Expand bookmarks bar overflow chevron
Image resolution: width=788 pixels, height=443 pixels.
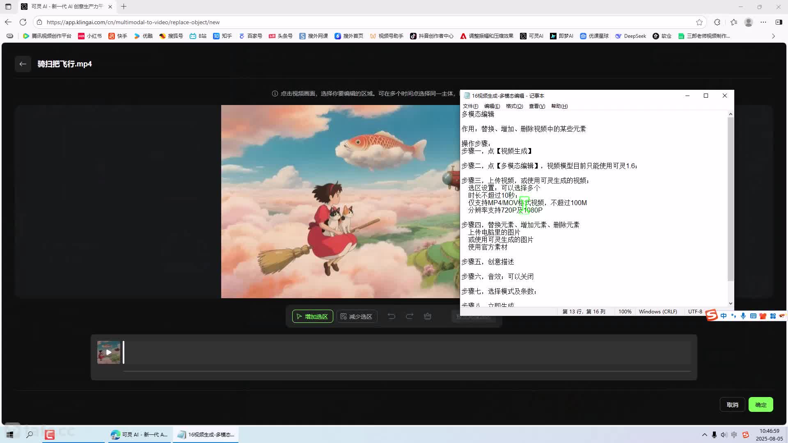click(773, 36)
